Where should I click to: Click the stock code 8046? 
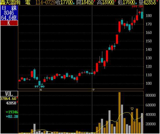(9, 13)
